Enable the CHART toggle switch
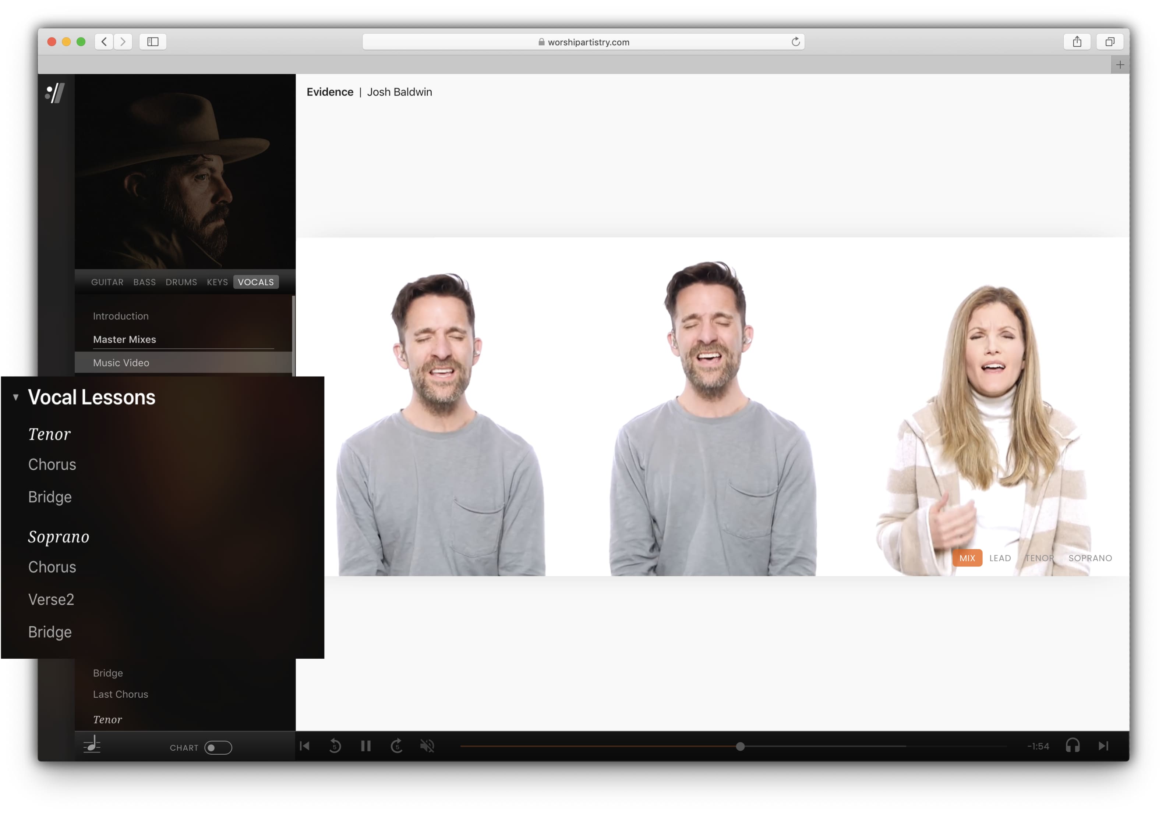Image resolution: width=1166 pixels, height=815 pixels. [218, 747]
